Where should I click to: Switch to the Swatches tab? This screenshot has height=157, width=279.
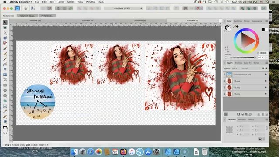coord(238,21)
